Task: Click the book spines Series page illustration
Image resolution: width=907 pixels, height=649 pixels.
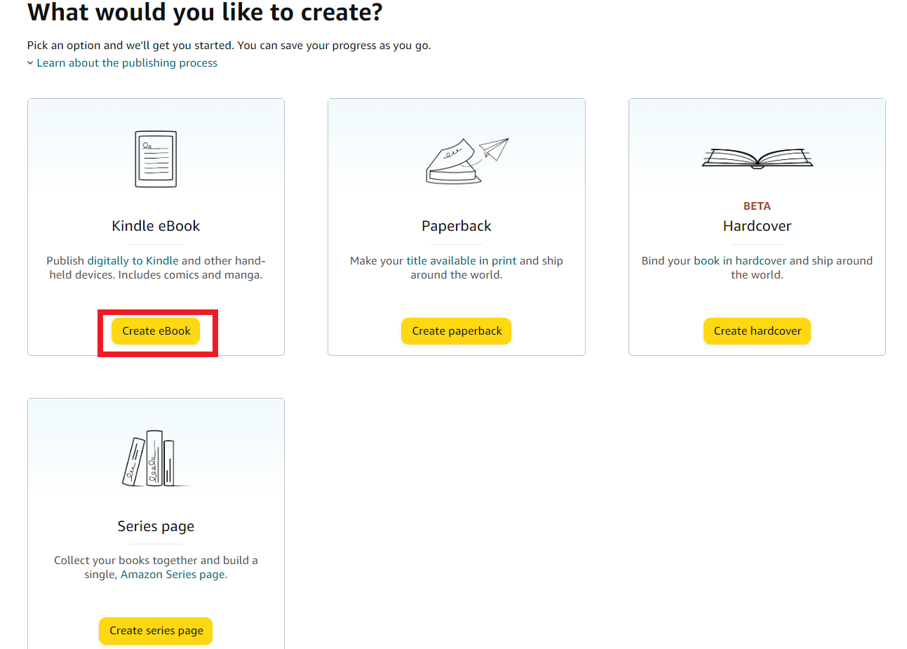Action: (x=155, y=456)
